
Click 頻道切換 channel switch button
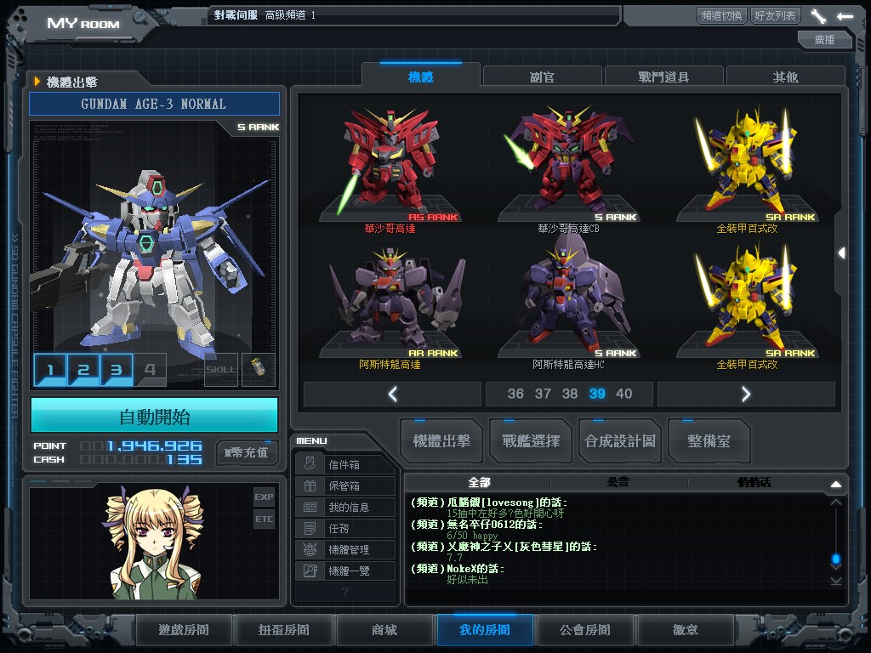[721, 15]
